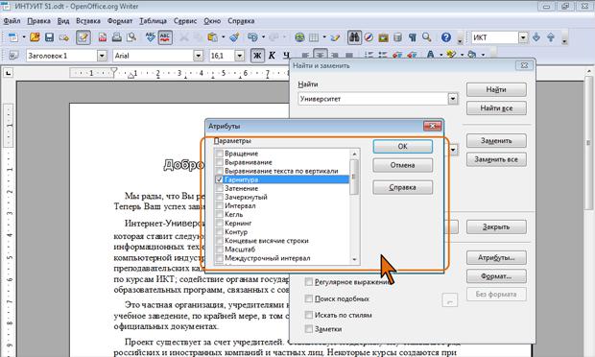Open the Gallery icon
595x357 pixels.
point(383,37)
